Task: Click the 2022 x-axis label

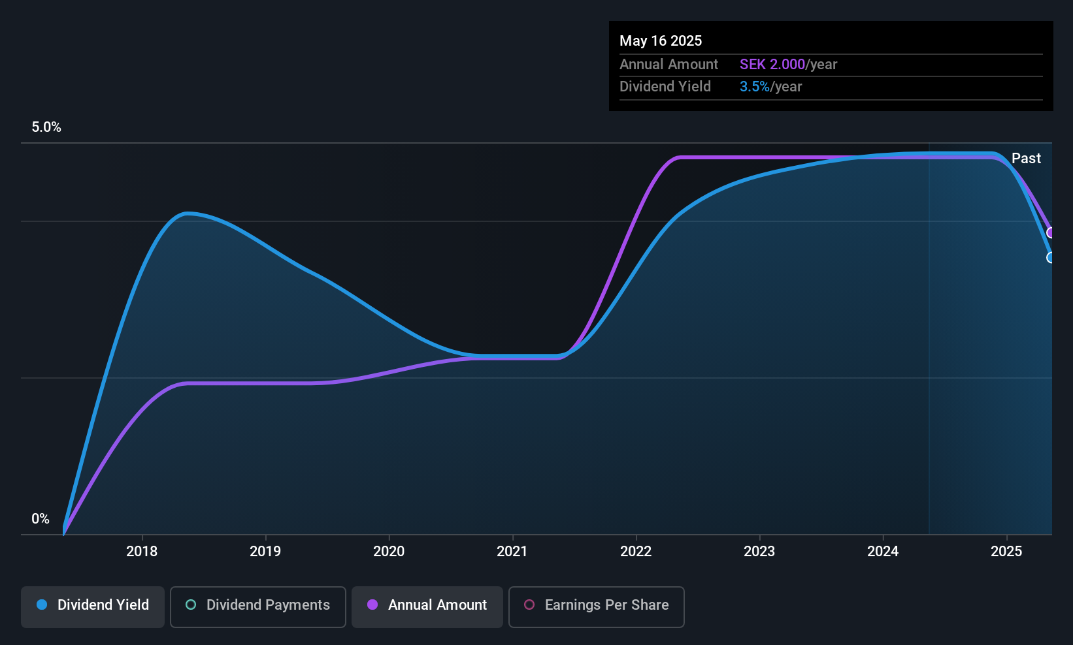Action: 636,551
